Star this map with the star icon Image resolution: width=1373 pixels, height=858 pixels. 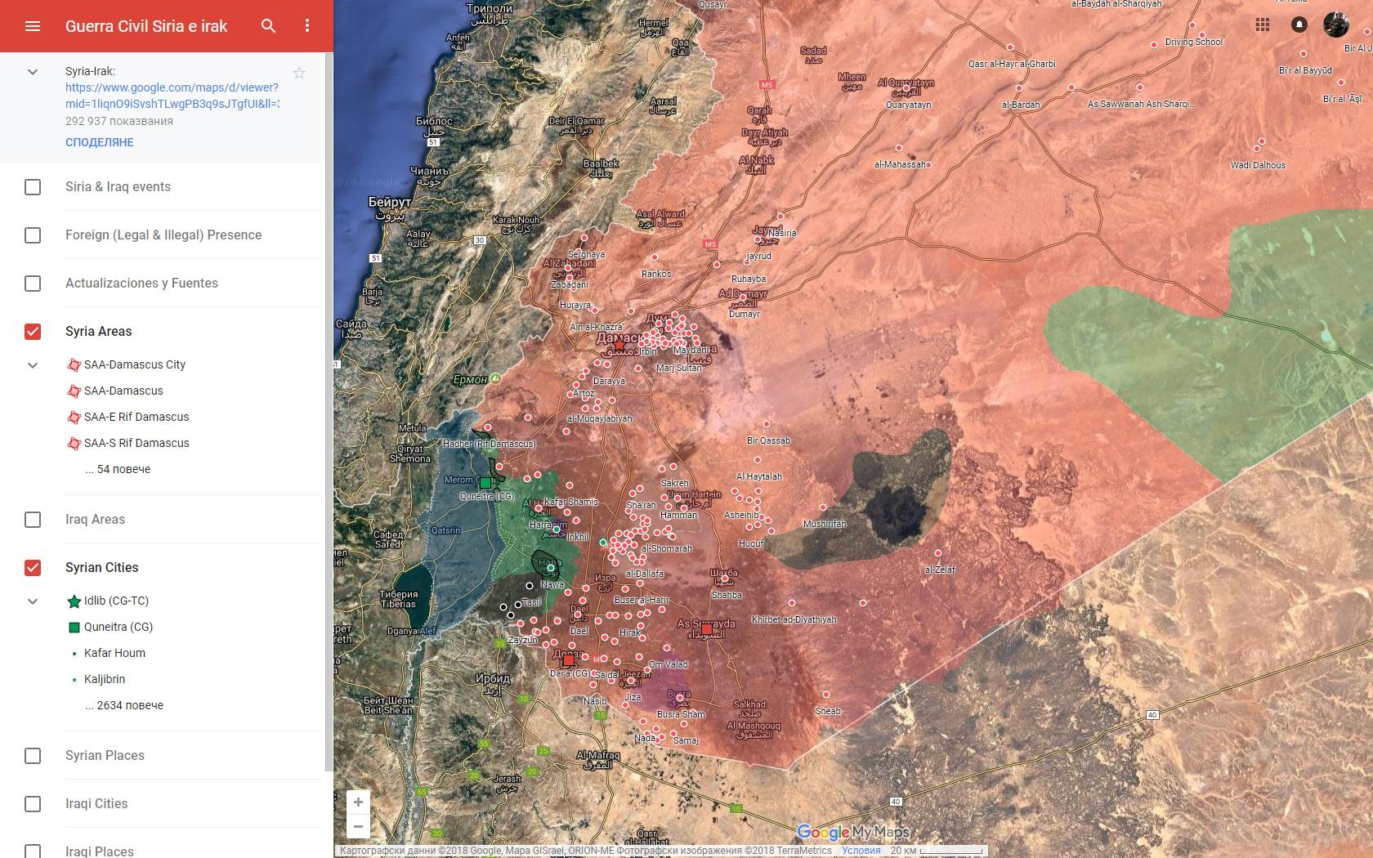(x=299, y=74)
